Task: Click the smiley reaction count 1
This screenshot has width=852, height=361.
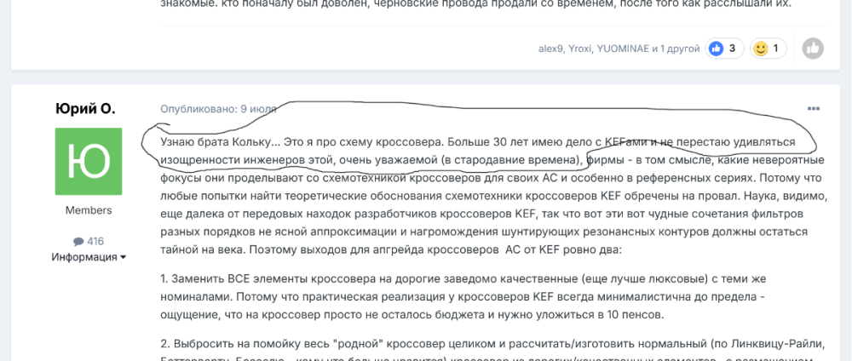Action: 775,49
